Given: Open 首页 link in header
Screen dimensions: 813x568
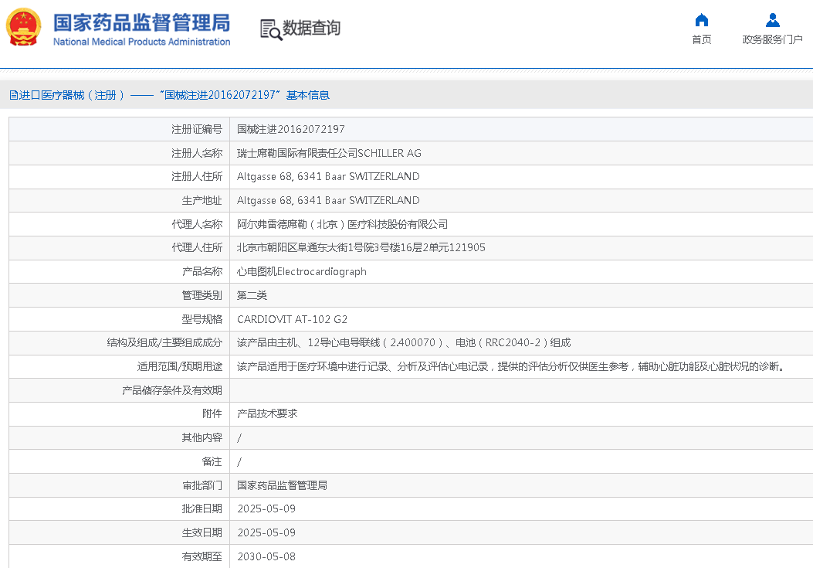Looking at the screenshot, I should click(x=702, y=39).
